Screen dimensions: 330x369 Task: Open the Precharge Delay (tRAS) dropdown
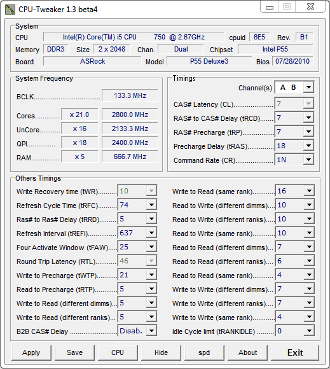[x=294, y=146]
